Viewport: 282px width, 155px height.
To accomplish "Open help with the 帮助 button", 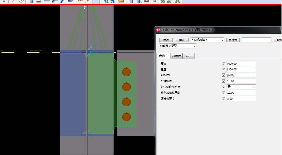I will coord(278,40).
